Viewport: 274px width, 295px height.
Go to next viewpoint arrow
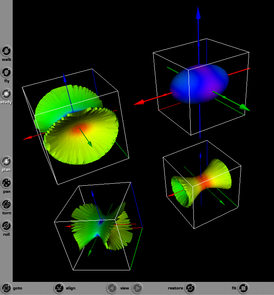pyautogui.click(x=137, y=288)
